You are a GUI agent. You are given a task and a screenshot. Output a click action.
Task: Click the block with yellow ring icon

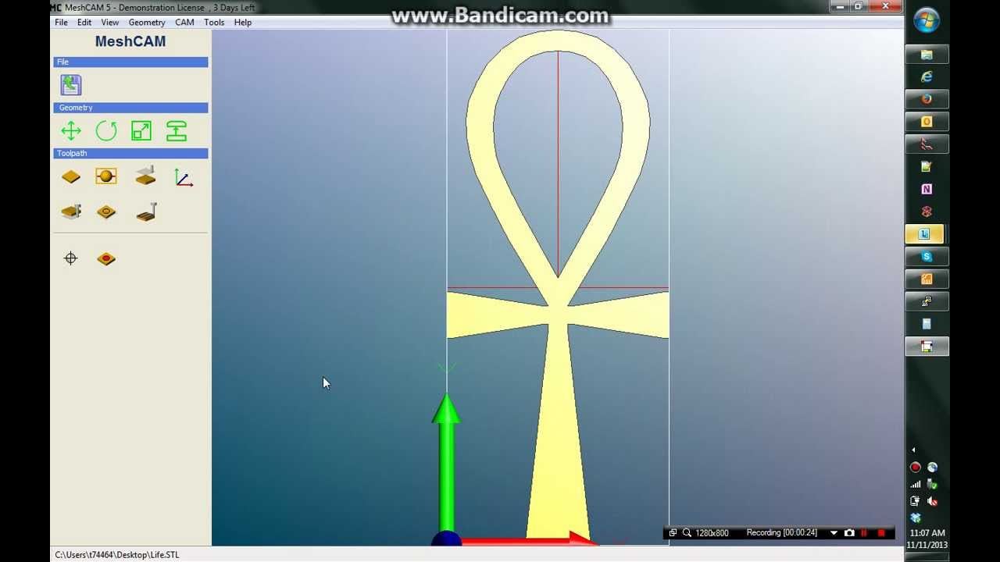(x=106, y=212)
